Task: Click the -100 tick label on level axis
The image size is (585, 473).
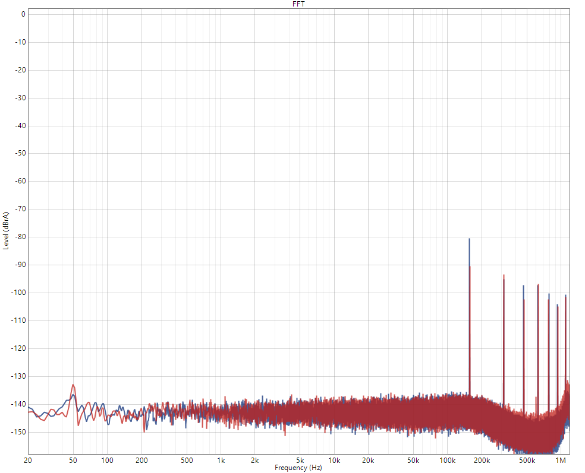Action: (18, 293)
